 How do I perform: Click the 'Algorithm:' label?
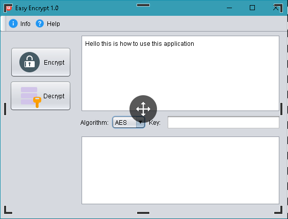(94, 123)
